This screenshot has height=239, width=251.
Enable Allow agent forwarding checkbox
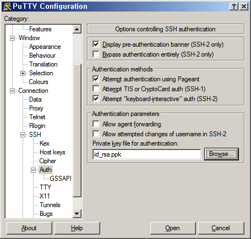(x=96, y=124)
